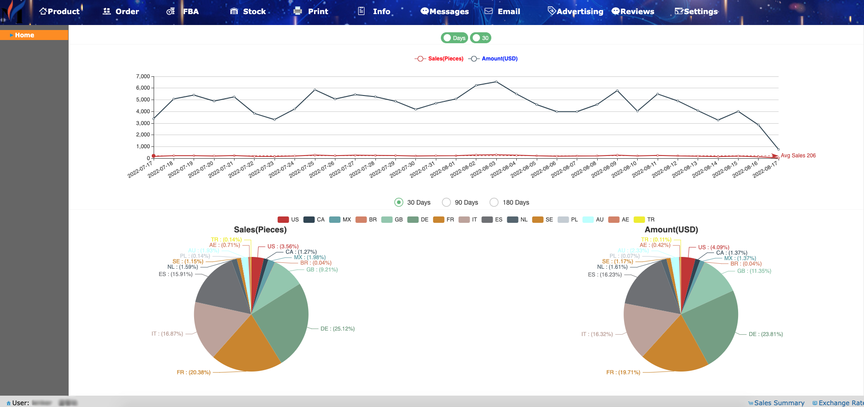Click the FBA menu icon

[x=170, y=11]
